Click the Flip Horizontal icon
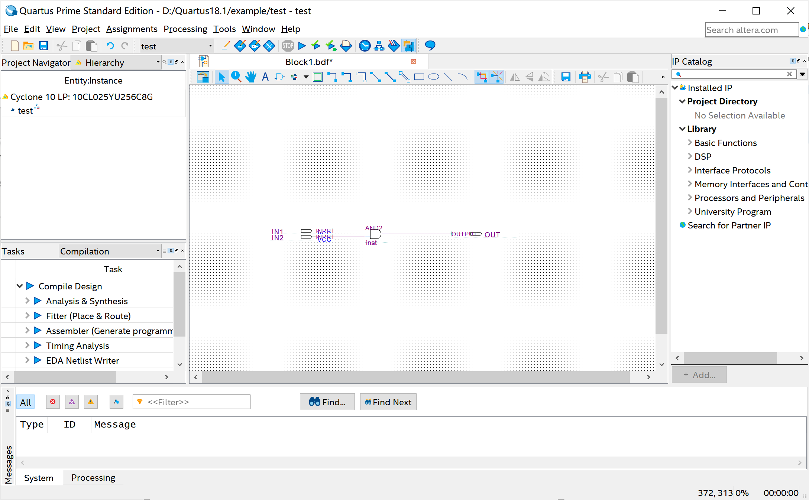Viewport: 809px width, 500px height. point(515,77)
